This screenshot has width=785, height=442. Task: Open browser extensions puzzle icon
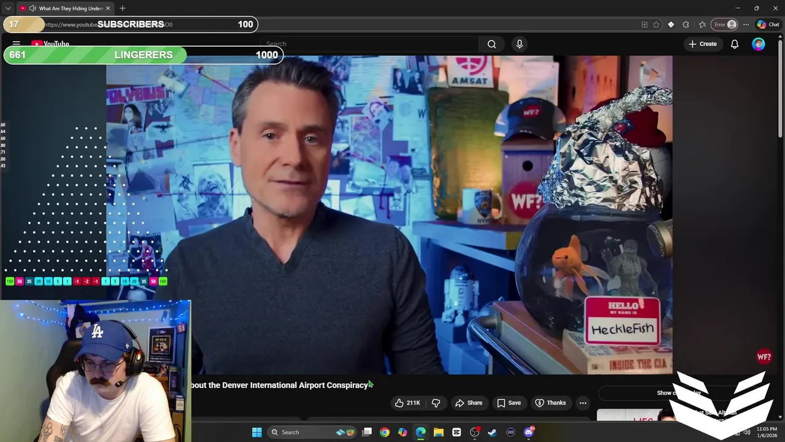(686, 25)
